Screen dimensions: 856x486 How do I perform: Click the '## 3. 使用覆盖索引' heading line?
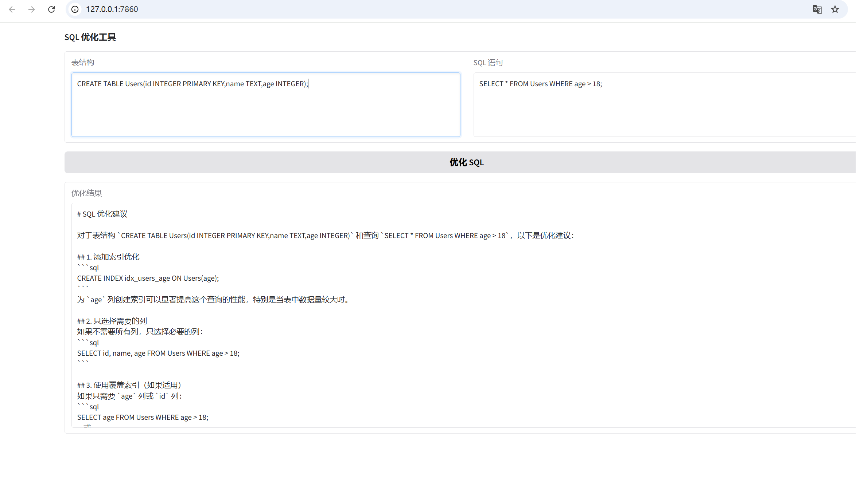pos(129,386)
